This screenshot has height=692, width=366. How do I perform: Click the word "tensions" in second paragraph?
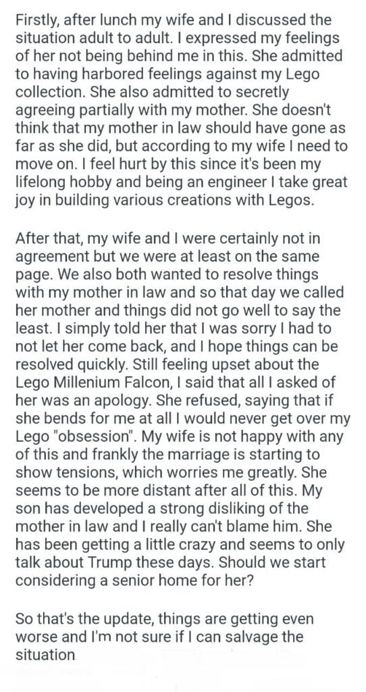[87, 472]
